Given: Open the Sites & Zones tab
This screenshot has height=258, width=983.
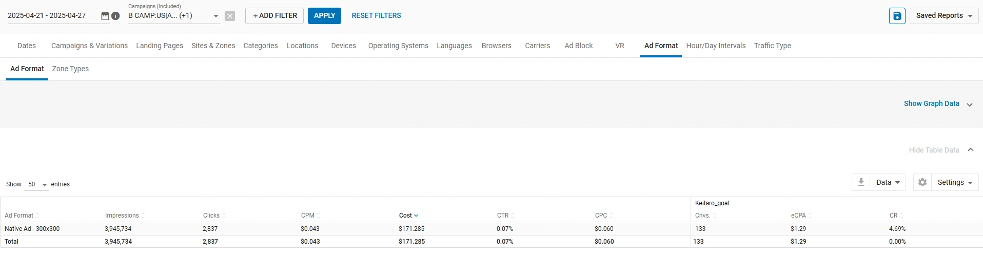Looking at the screenshot, I should pos(213,46).
